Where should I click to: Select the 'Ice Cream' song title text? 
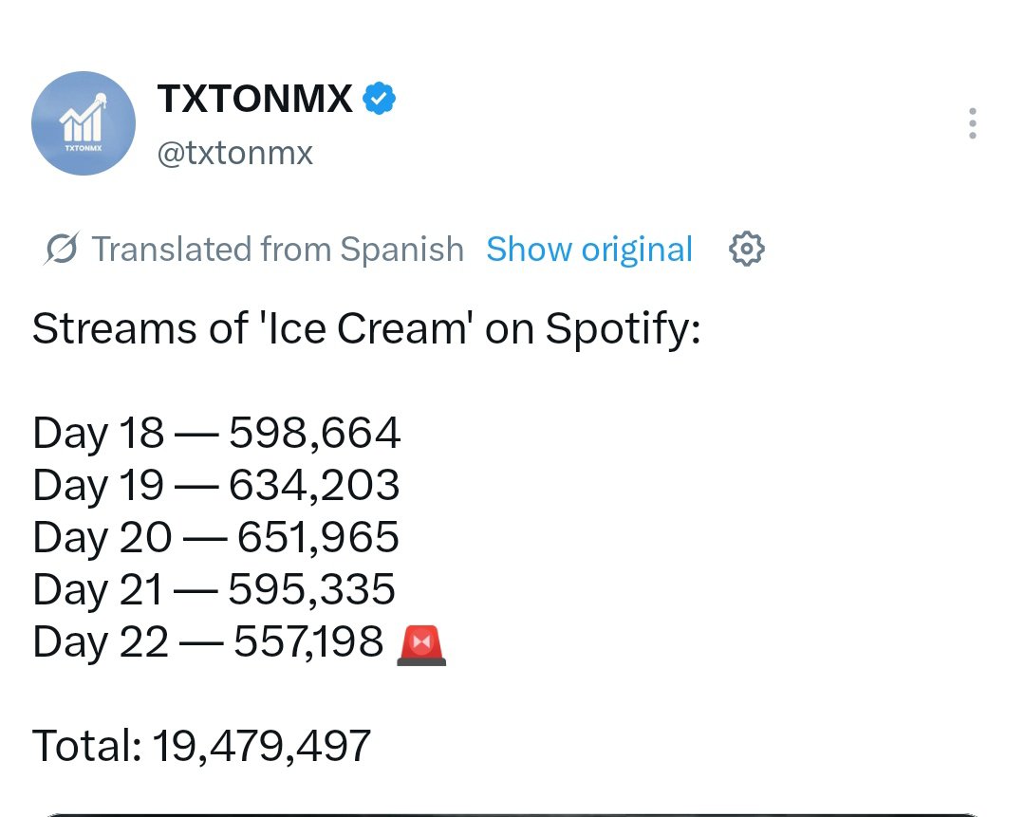pyautogui.click(x=366, y=327)
